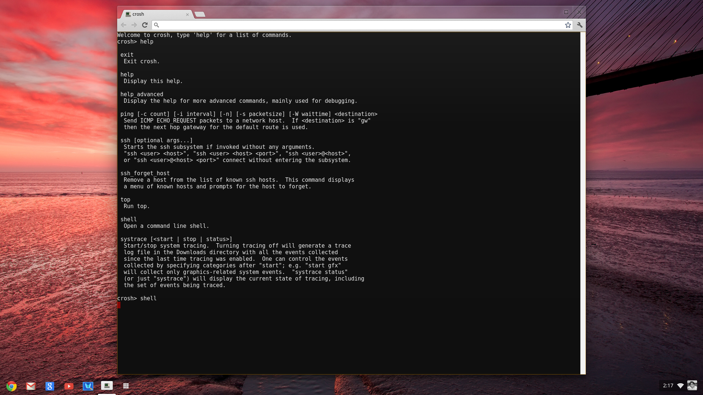Click the terminal's vertical scrollbar
Screen dimensions: 703x395
coord(583,203)
